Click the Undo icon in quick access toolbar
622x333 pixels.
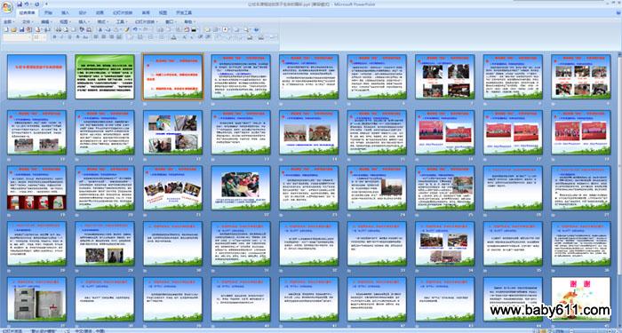[27, 4]
